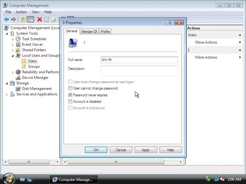Screen dimensions: 246x184
Task: Expand the Task Scheduler tree node
Action: (13, 39)
